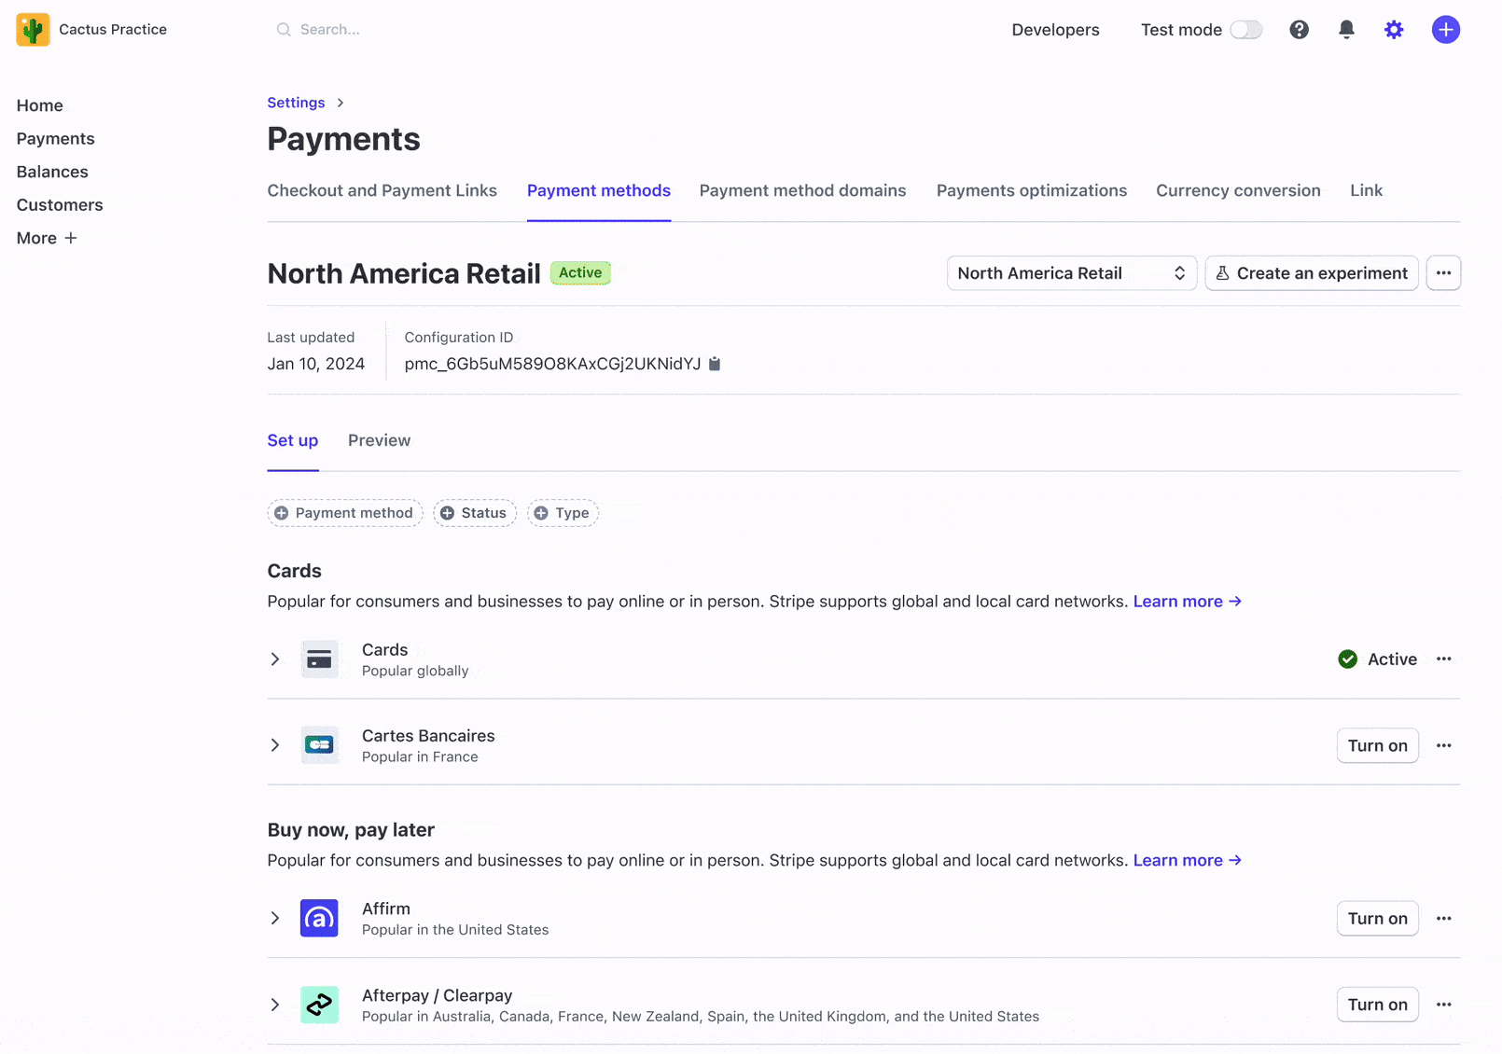Click the blue plus create button
The height and width of the screenshot is (1054, 1502).
pos(1446,30)
